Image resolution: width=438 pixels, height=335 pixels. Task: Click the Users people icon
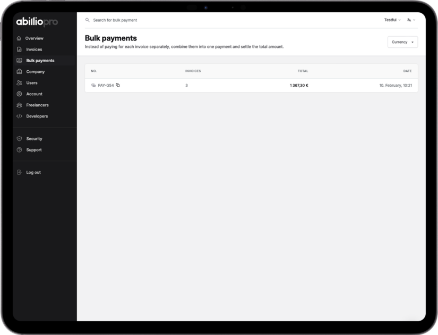point(19,83)
